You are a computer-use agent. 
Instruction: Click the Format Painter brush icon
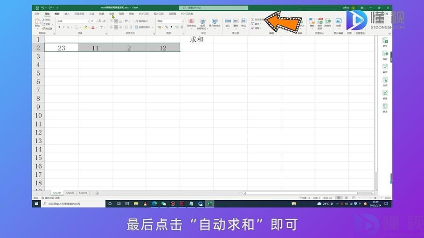(43, 28)
